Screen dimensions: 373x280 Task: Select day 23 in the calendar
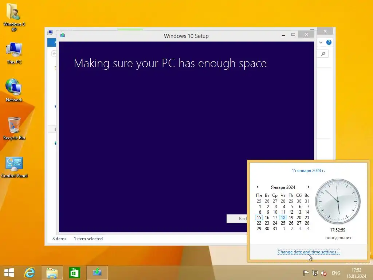[x=267, y=223]
